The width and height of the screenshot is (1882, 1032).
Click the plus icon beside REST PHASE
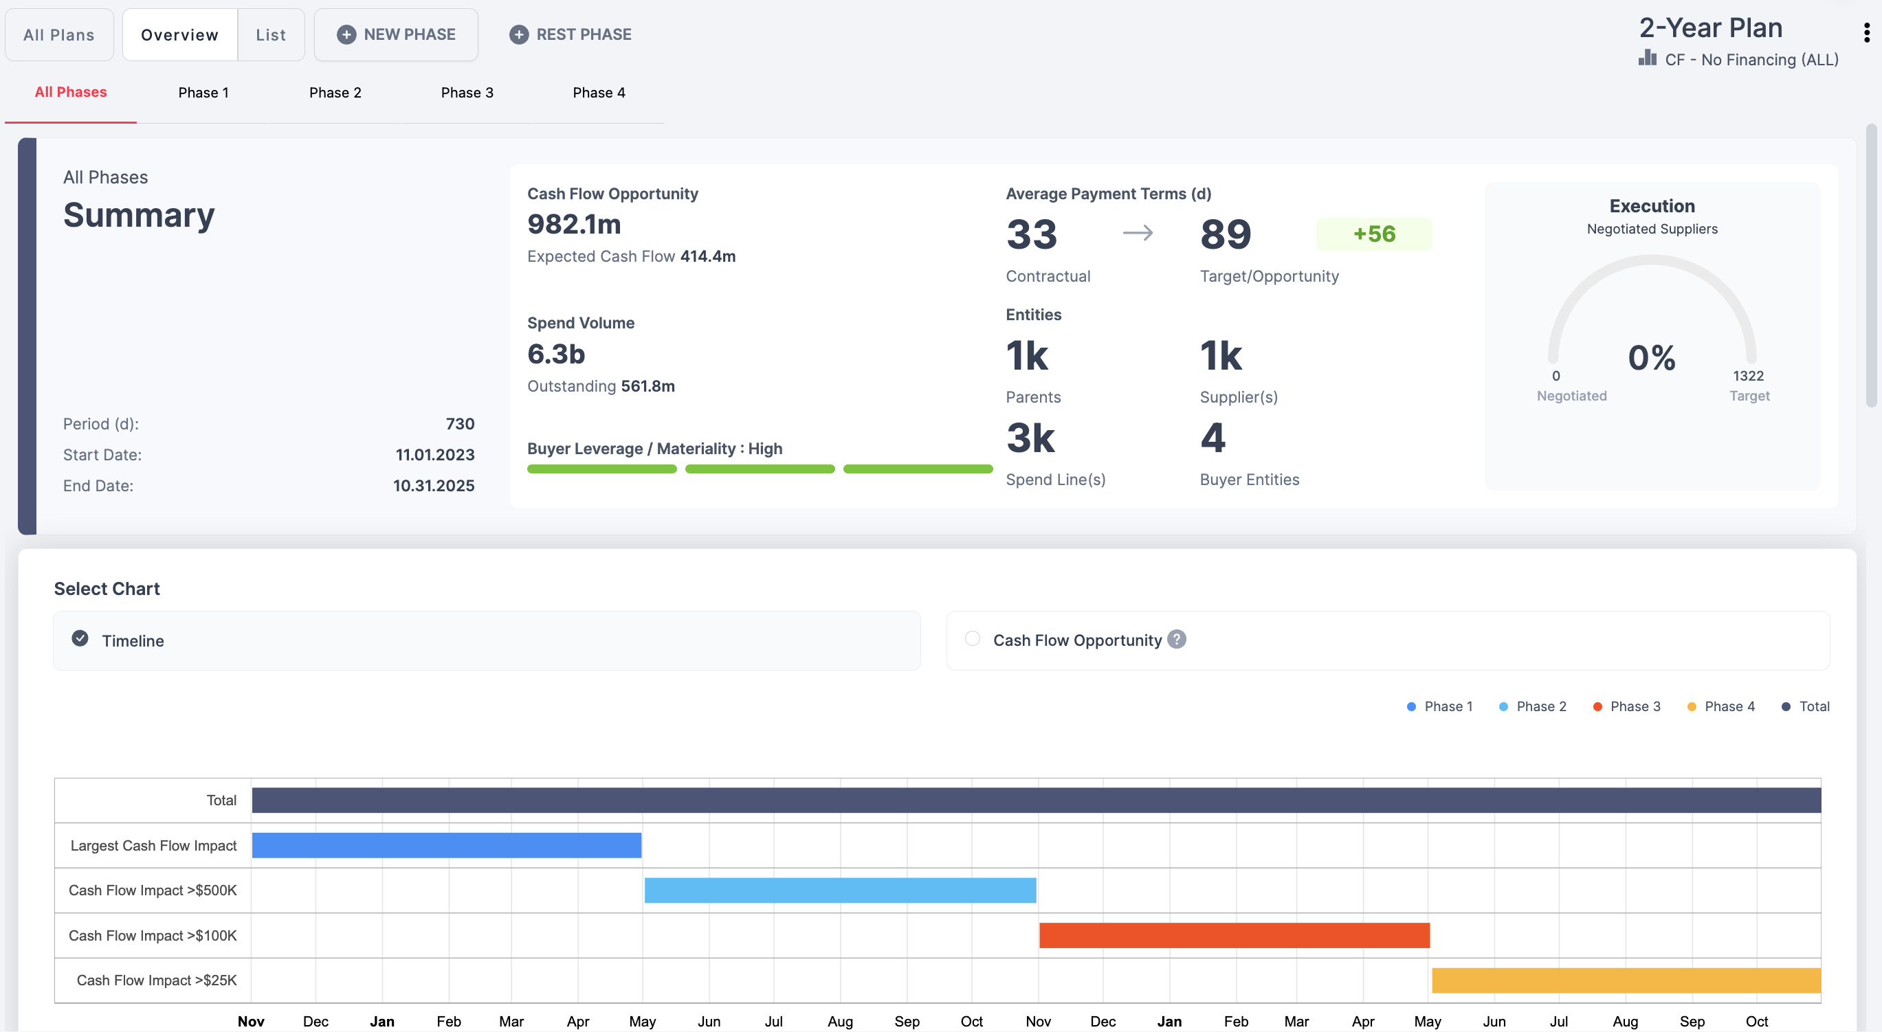pyautogui.click(x=519, y=34)
